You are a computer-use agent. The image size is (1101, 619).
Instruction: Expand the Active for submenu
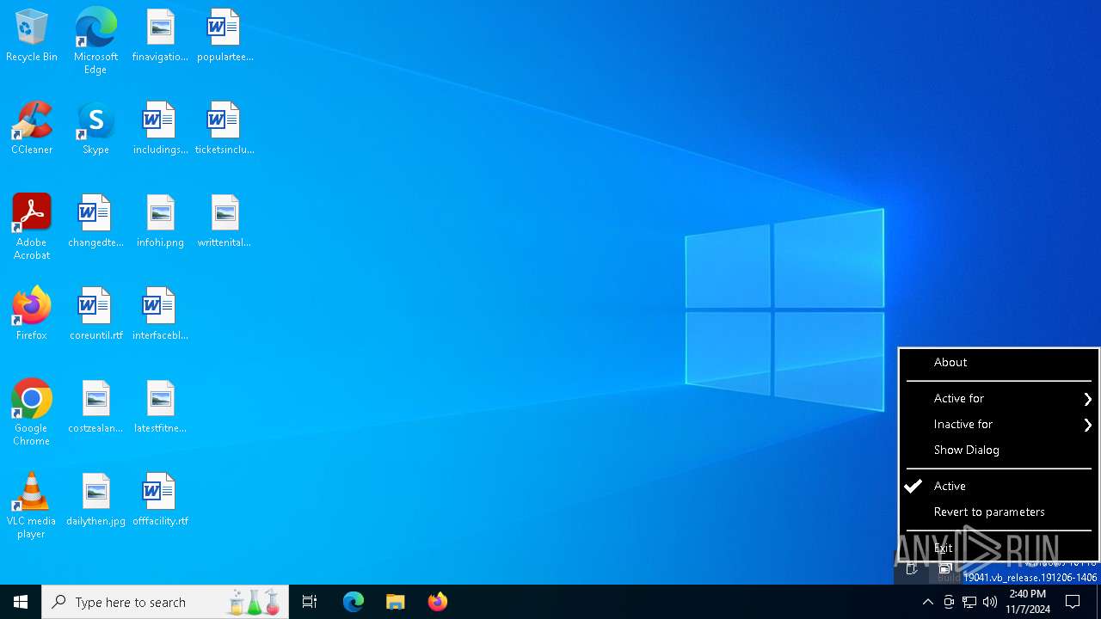click(999, 399)
